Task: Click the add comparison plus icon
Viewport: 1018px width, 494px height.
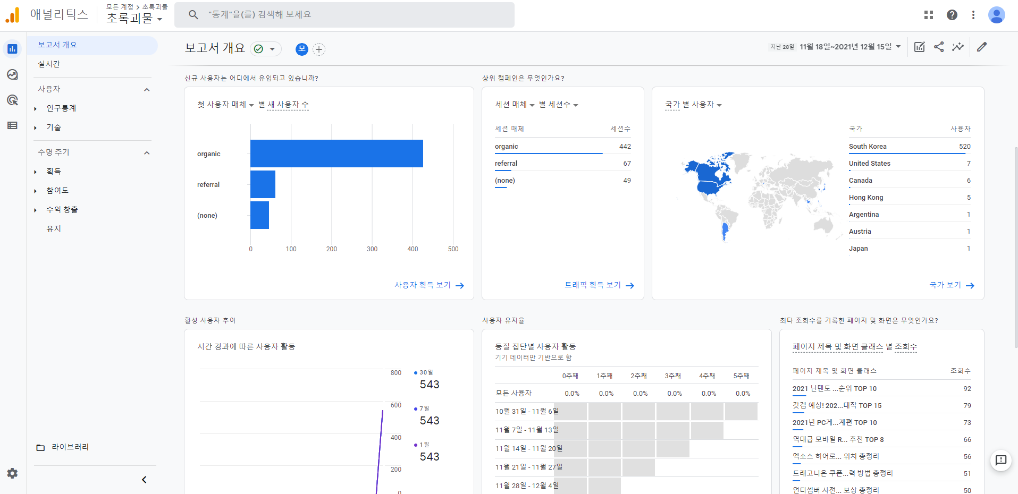Action: (x=319, y=49)
